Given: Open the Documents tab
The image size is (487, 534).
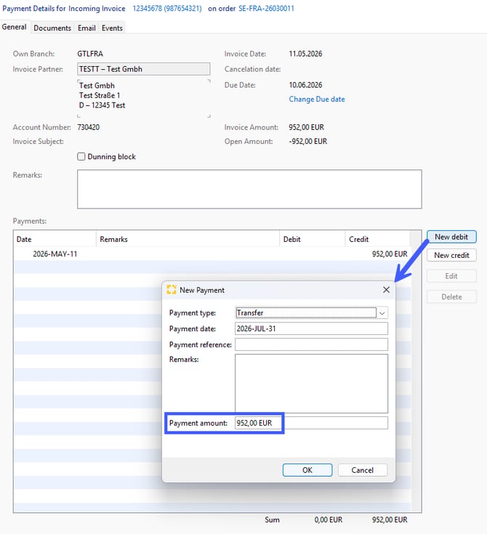Looking at the screenshot, I should coord(52,28).
